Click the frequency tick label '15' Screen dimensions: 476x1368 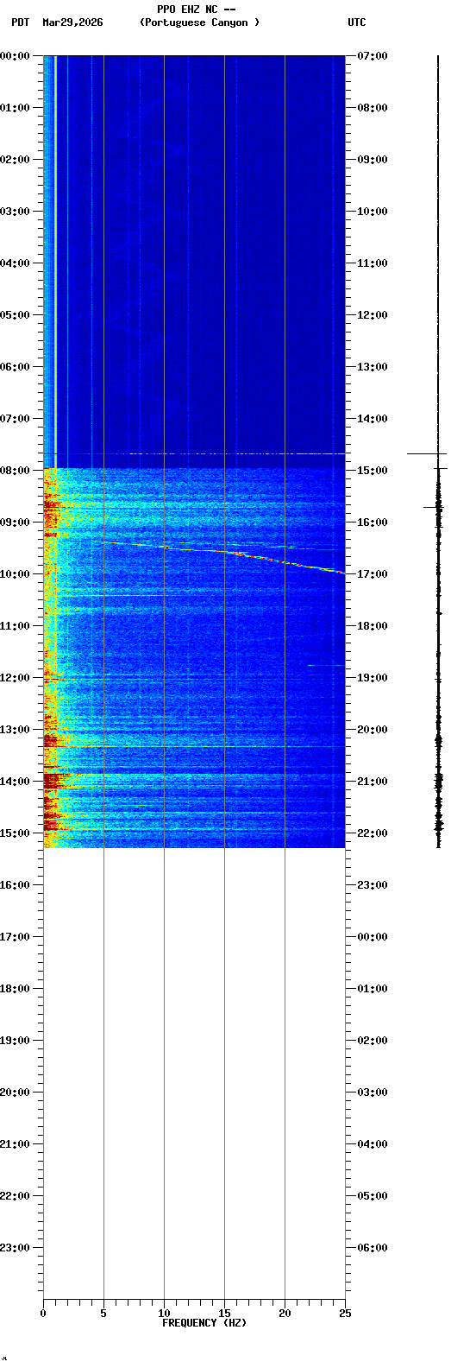pos(224,1314)
